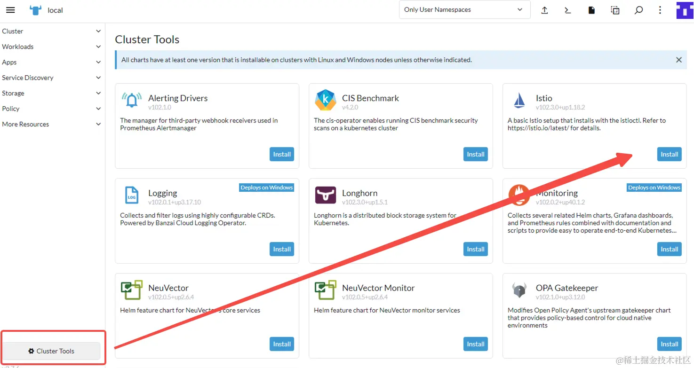Screen dimensions: 694x368
Task: Expand the Cluster sidebar section
Action: (52, 31)
